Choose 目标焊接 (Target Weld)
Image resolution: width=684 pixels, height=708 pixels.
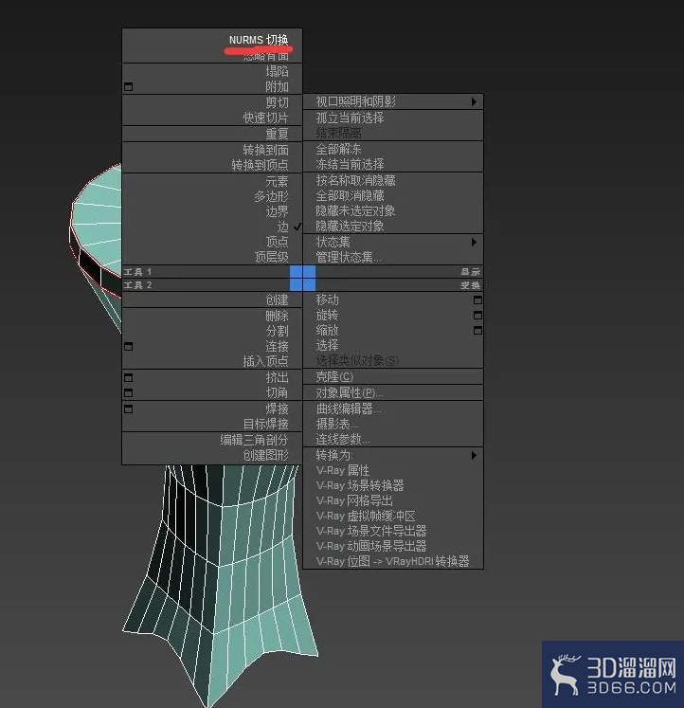click(266, 424)
